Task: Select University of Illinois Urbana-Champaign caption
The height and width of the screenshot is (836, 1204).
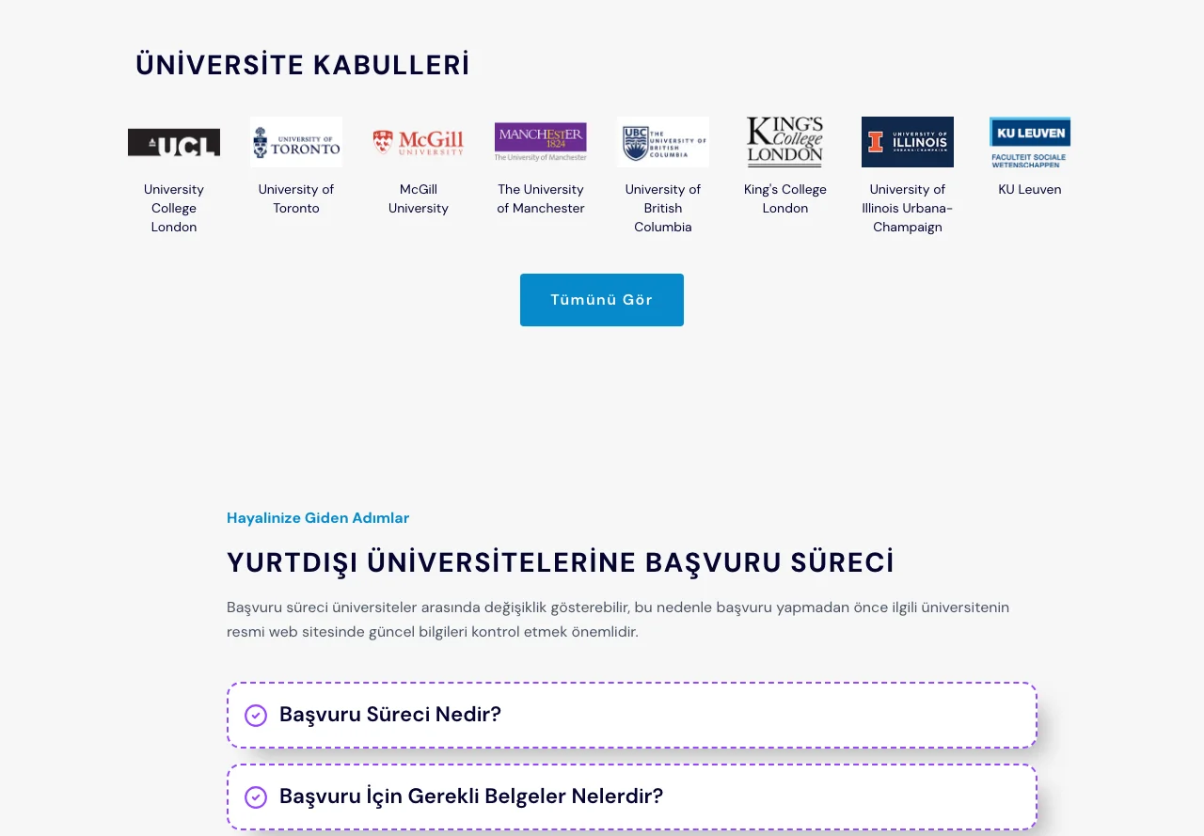Action: (x=908, y=208)
